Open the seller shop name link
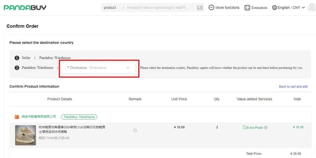This screenshot has width=316, height=158. click(x=39, y=117)
